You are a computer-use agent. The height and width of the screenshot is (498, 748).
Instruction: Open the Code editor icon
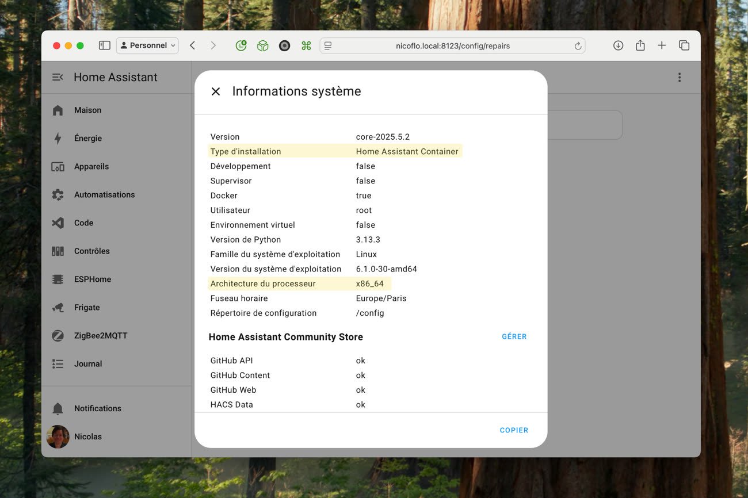(x=58, y=223)
